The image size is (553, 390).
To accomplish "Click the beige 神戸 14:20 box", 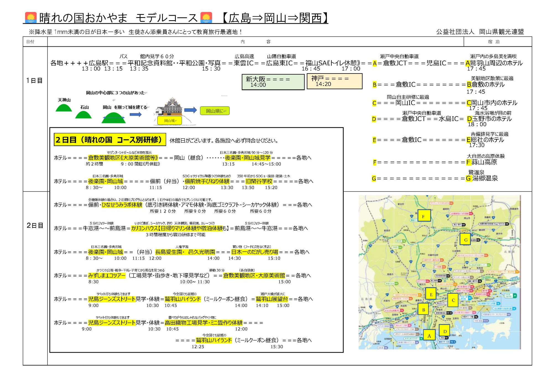I will click(334, 81).
